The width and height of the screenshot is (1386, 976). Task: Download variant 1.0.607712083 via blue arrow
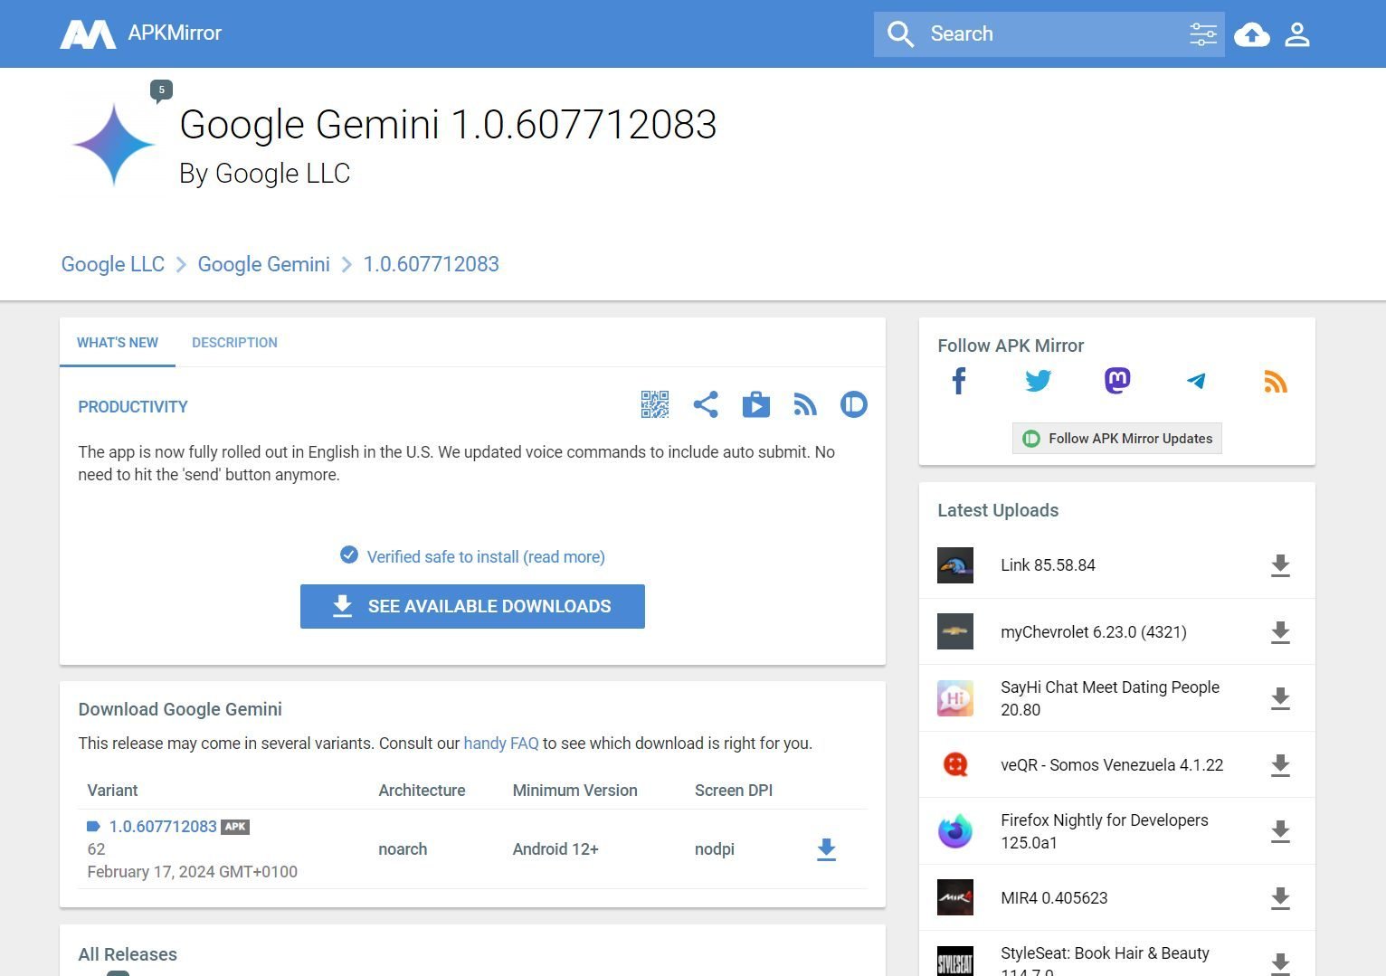click(826, 849)
